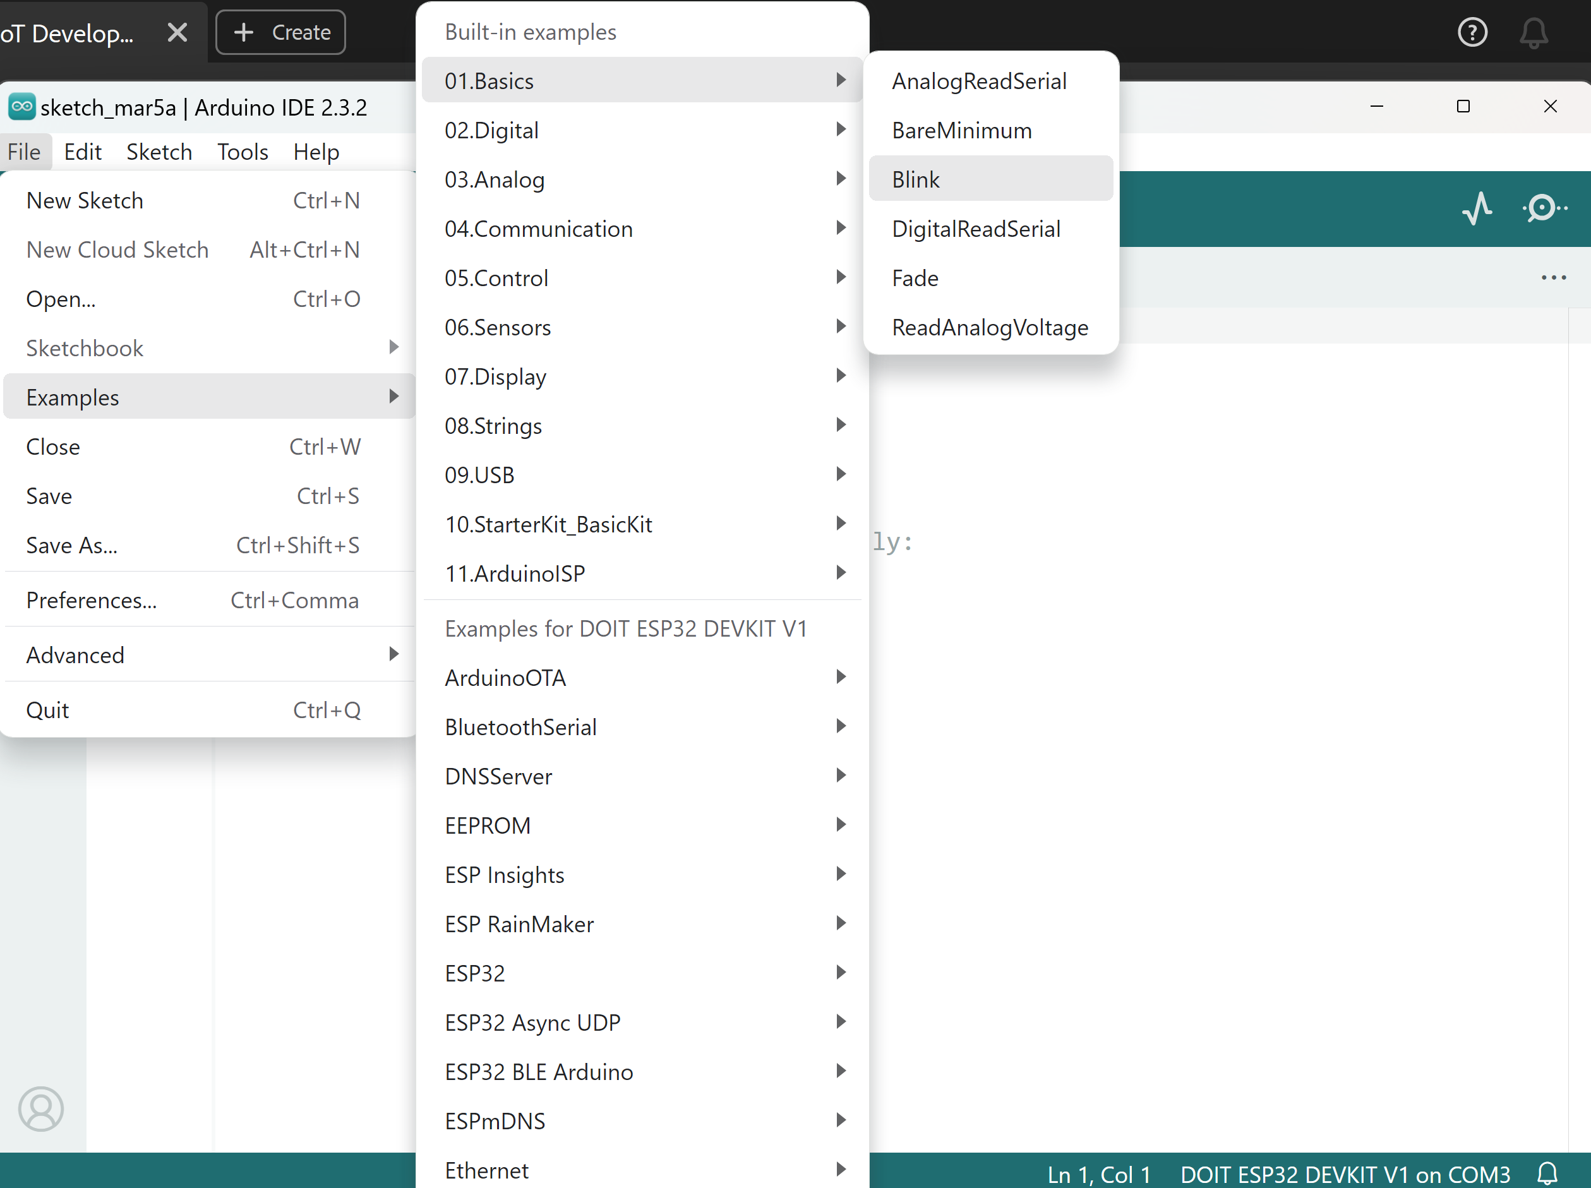Open the Sketch menu
Viewport: 1591px width, 1188px height.
click(159, 152)
